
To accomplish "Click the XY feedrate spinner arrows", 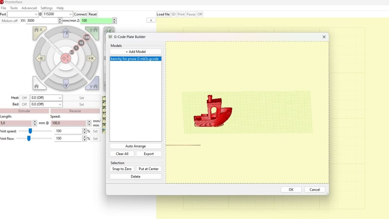I will point(60,21).
